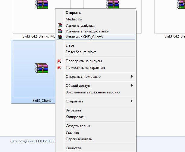Click WinRAR icon beside 'Извлечь в Skif3_Client\'
This screenshot has width=185, height=152.
coord(60,37)
